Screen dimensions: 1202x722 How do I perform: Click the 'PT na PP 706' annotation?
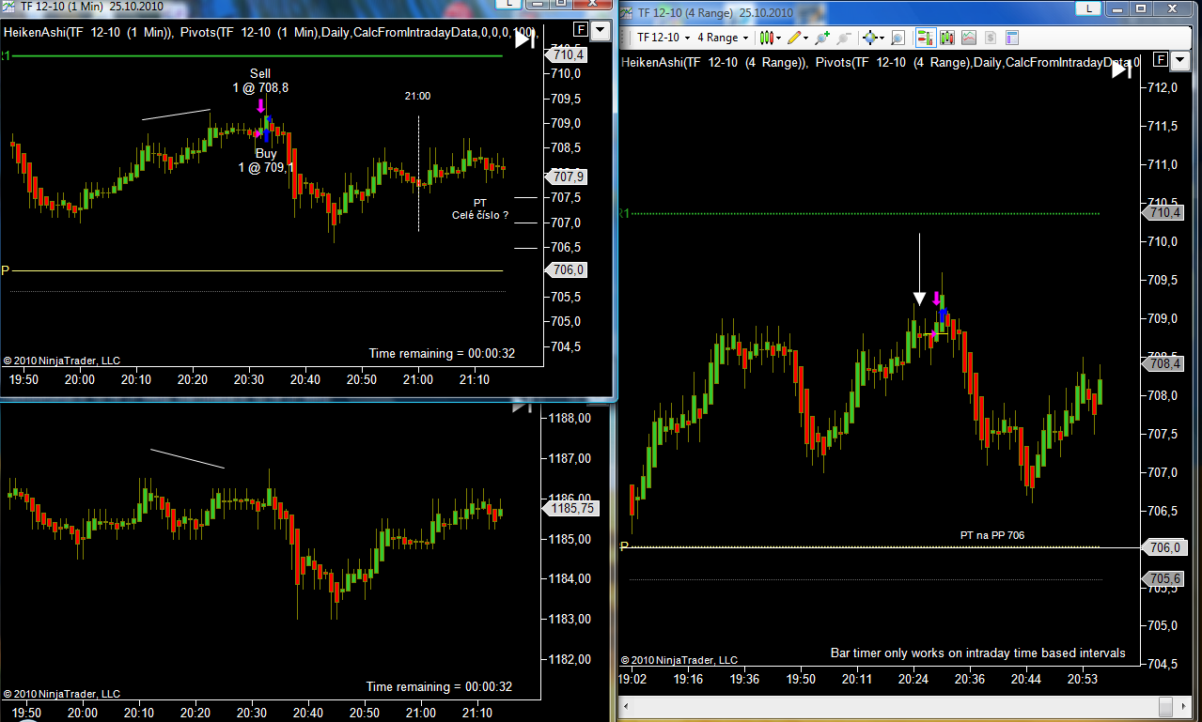pos(992,535)
